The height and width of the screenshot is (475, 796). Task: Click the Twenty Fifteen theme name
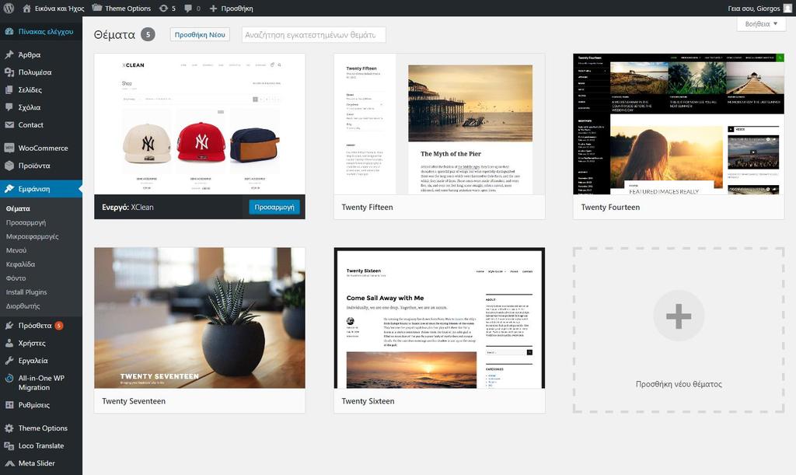tap(367, 207)
